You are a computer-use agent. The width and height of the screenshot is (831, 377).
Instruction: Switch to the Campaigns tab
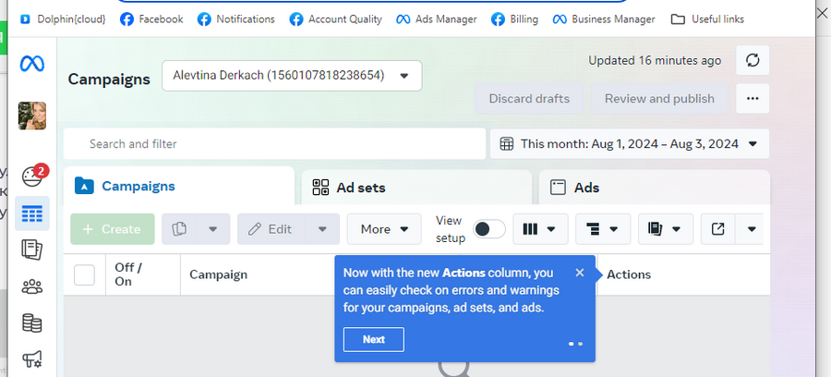(x=179, y=186)
